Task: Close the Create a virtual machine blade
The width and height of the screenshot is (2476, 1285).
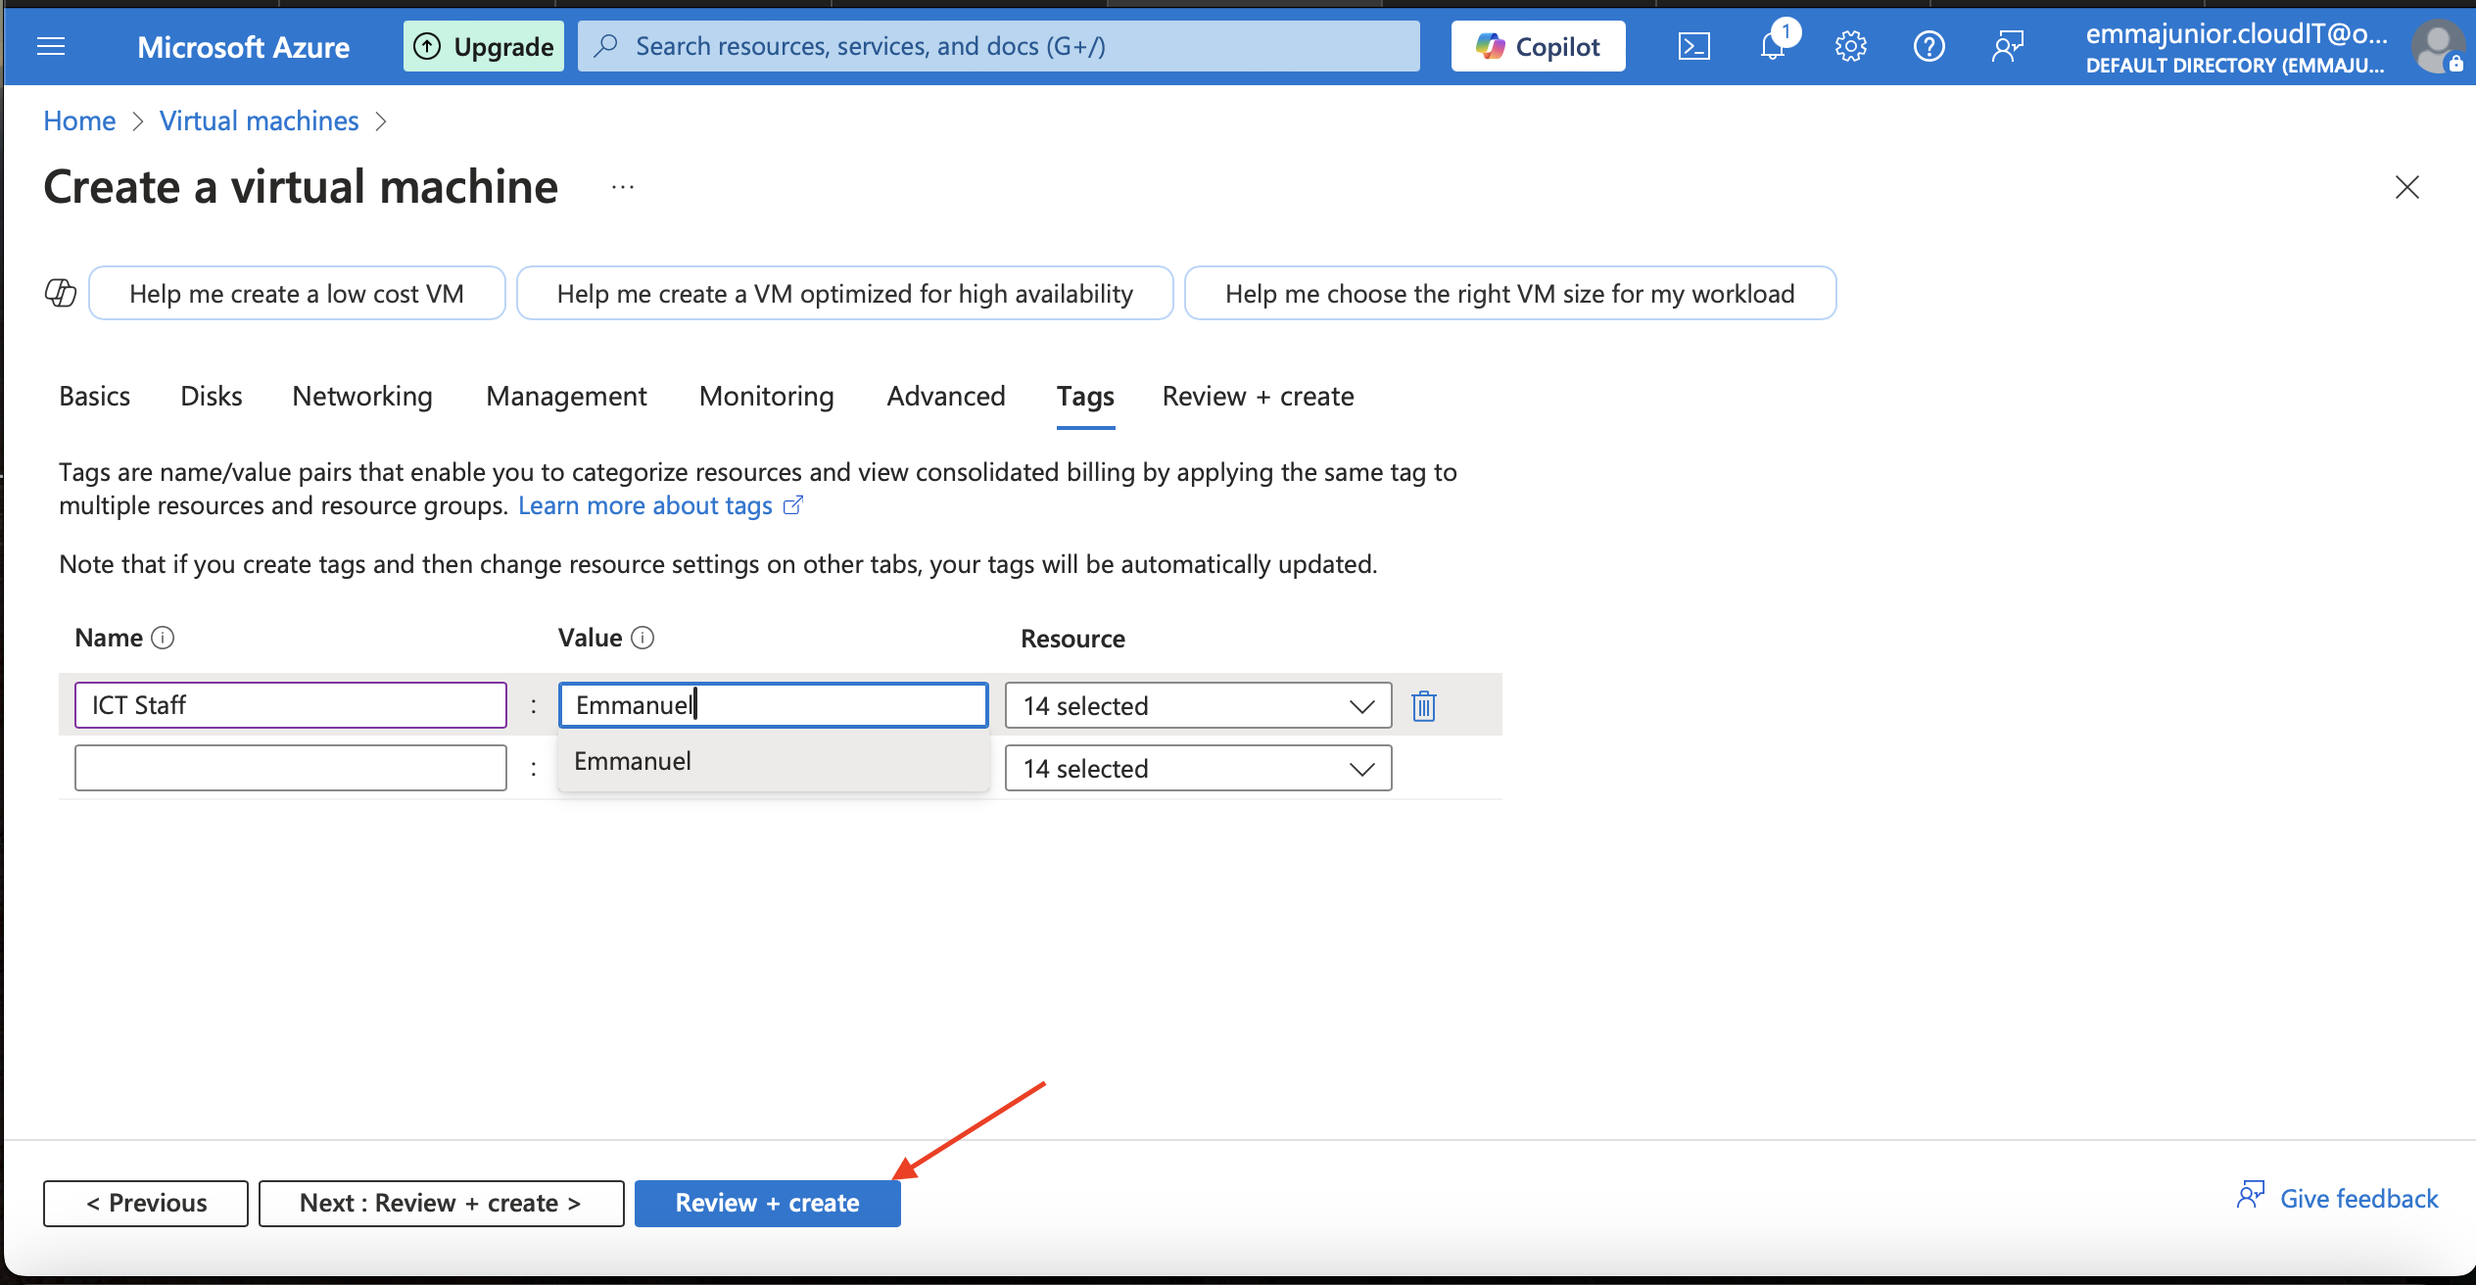Action: coord(2406,187)
